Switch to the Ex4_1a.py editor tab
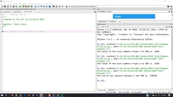 click(6, 12)
